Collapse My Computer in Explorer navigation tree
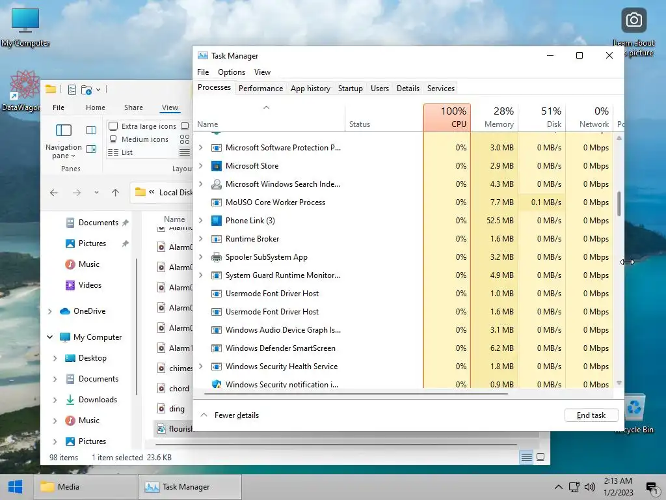 (x=50, y=337)
